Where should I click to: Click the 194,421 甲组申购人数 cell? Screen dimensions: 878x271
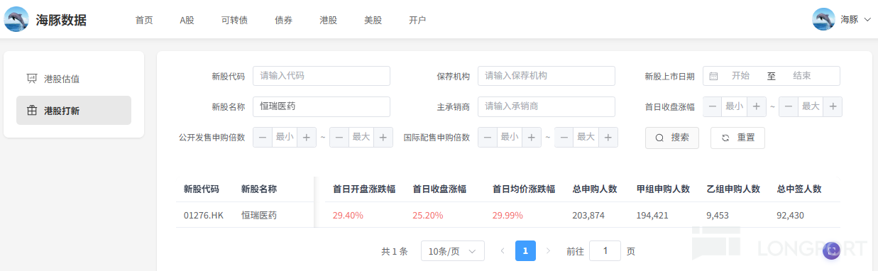pyautogui.click(x=652, y=215)
